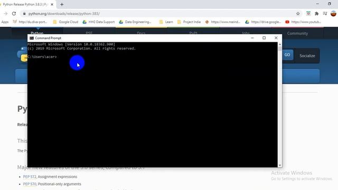Screen dimensions: 338x190
Task: Click the GO search button on python.org
Action: click(287, 55)
